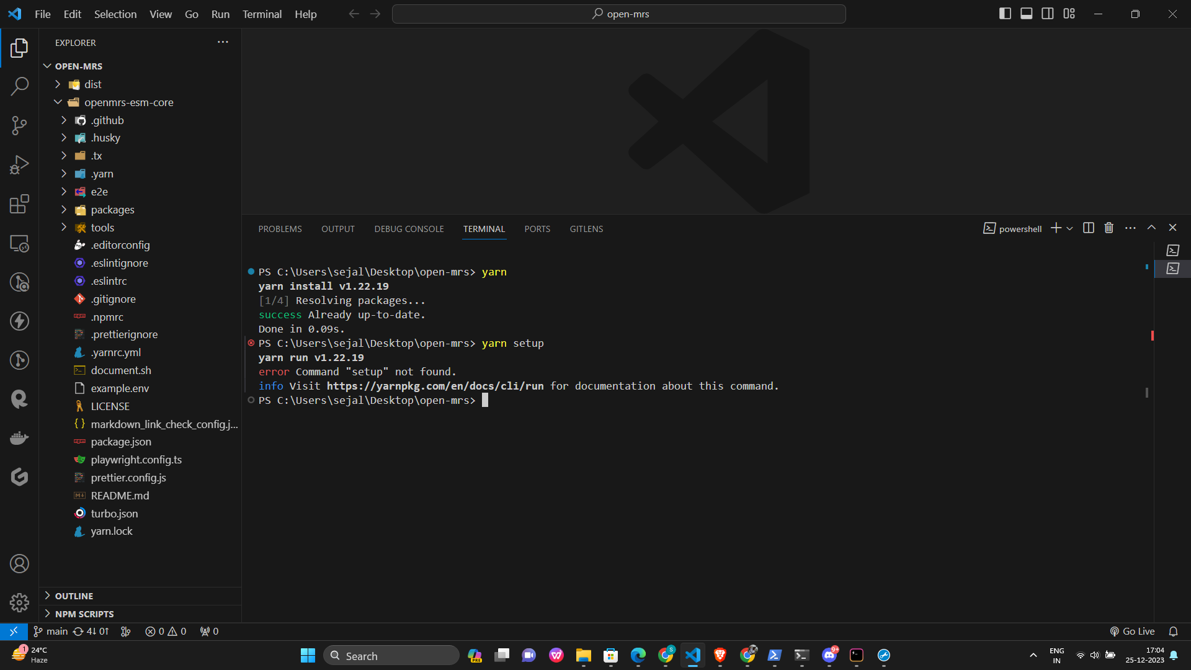Click the yarnpkg.com docs link in terminal
Image resolution: width=1191 pixels, height=670 pixels.
[x=435, y=386]
